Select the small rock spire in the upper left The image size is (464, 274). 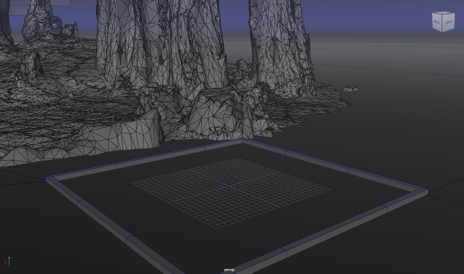click(40, 18)
